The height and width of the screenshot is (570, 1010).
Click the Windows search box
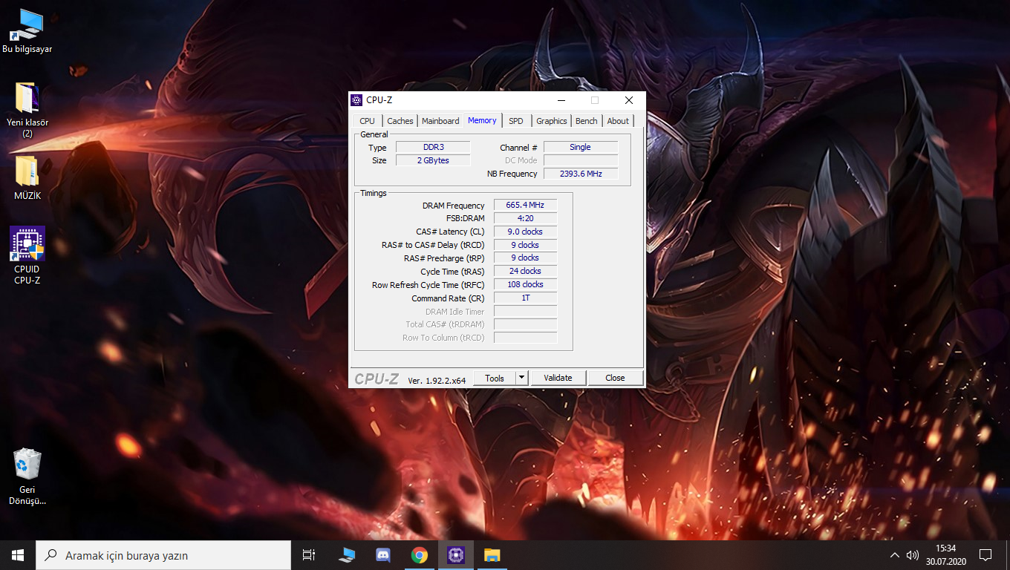[163, 555]
